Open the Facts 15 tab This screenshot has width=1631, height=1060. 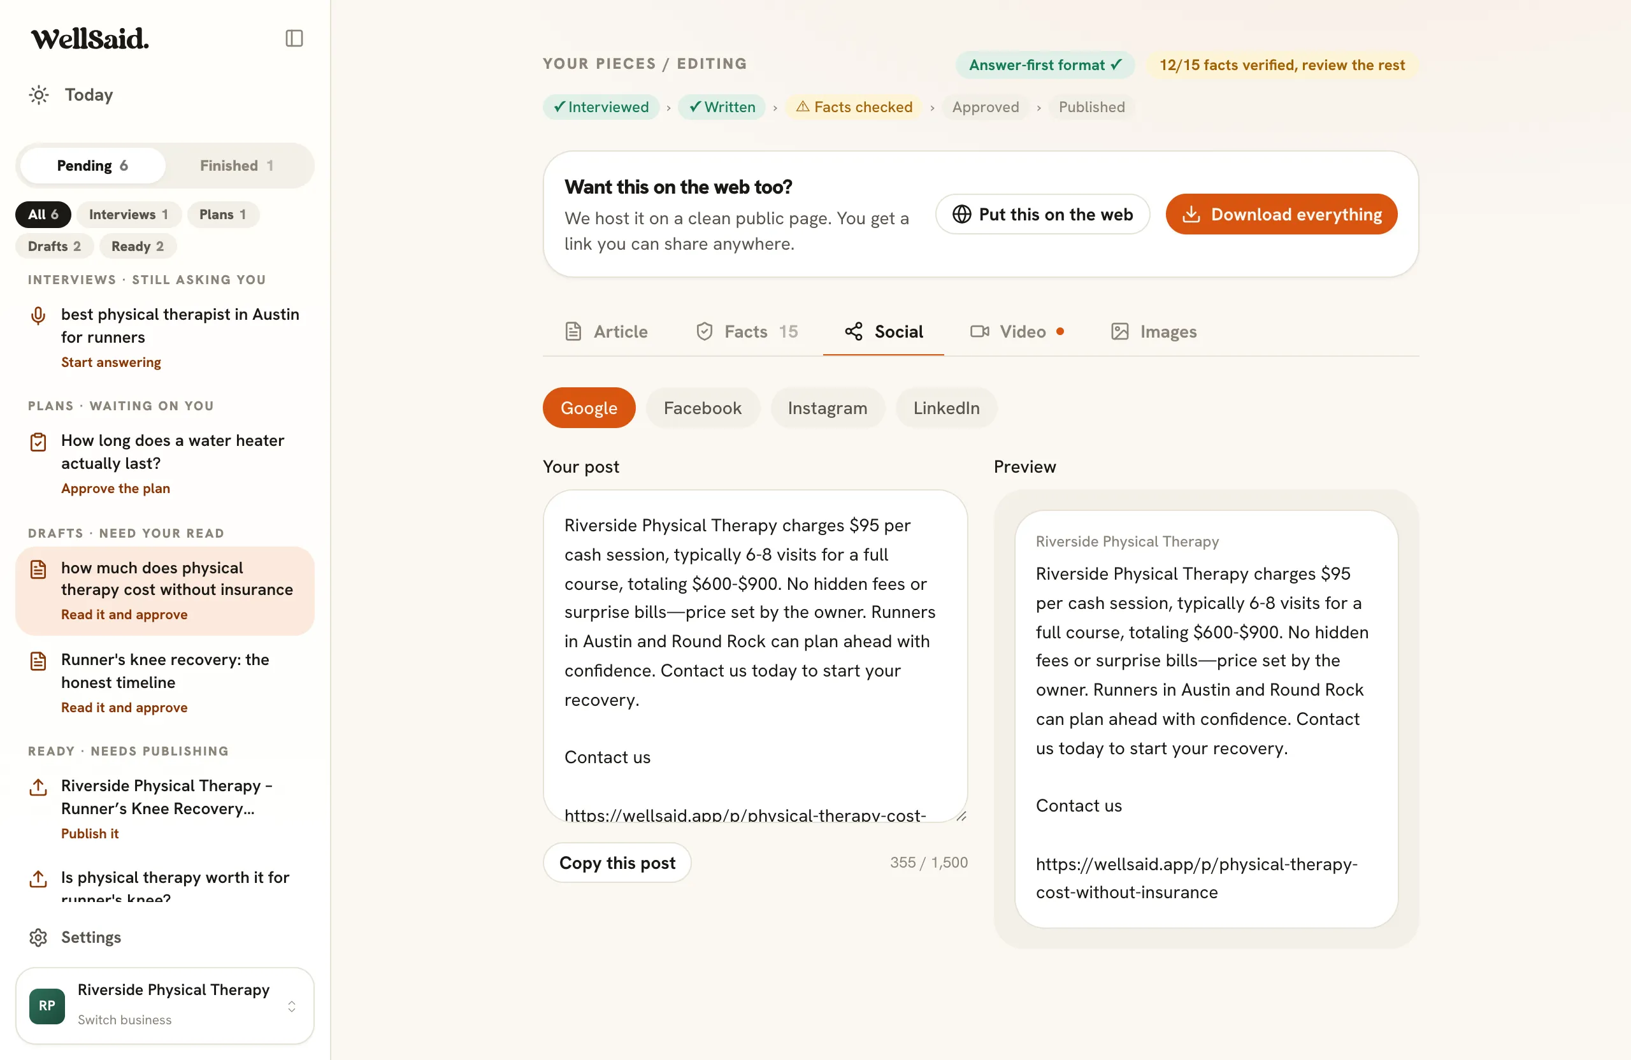point(747,332)
